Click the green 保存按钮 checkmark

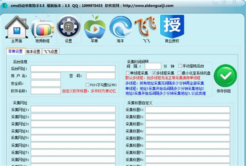coord(225,76)
